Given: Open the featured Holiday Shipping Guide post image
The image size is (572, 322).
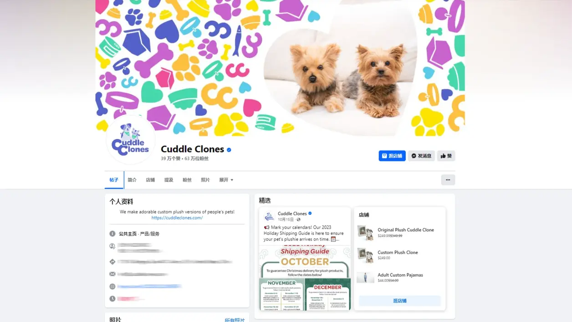Looking at the screenshot, I should tap(305, 278).
